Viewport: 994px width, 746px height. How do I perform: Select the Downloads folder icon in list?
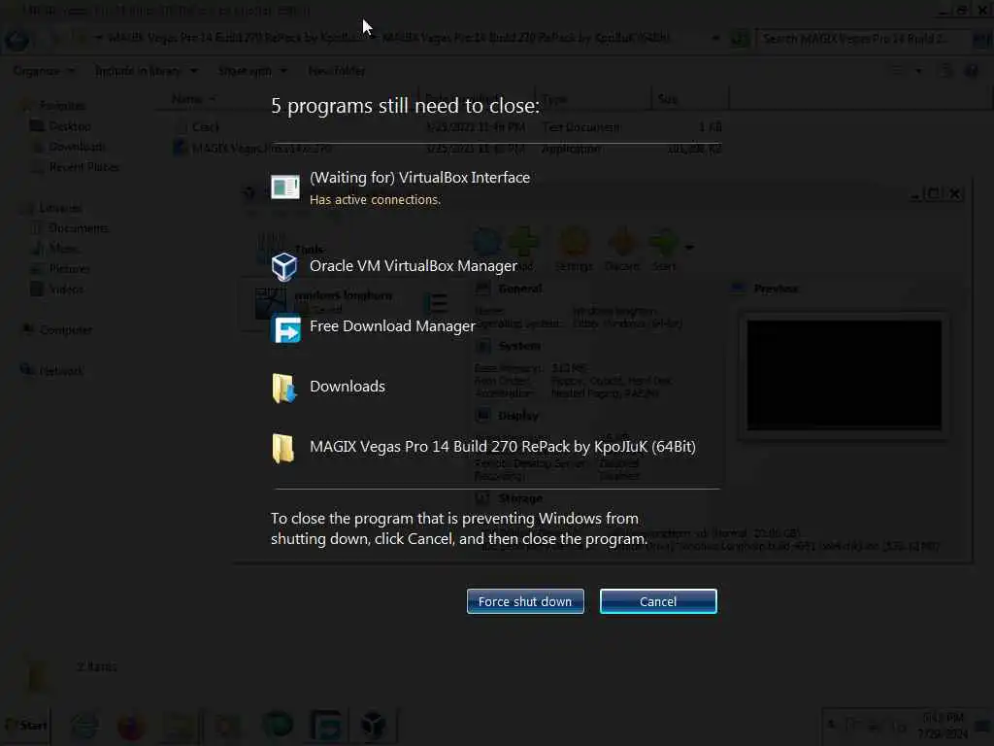(x=284, y=388)
